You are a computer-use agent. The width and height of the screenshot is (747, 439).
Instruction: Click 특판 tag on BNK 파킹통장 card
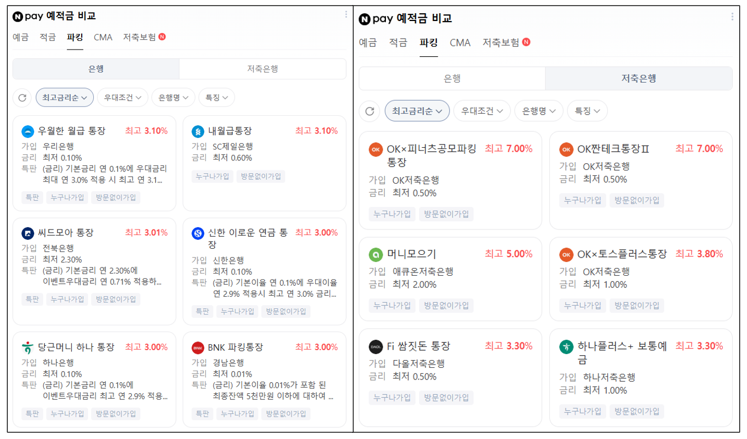coord(202,414)
